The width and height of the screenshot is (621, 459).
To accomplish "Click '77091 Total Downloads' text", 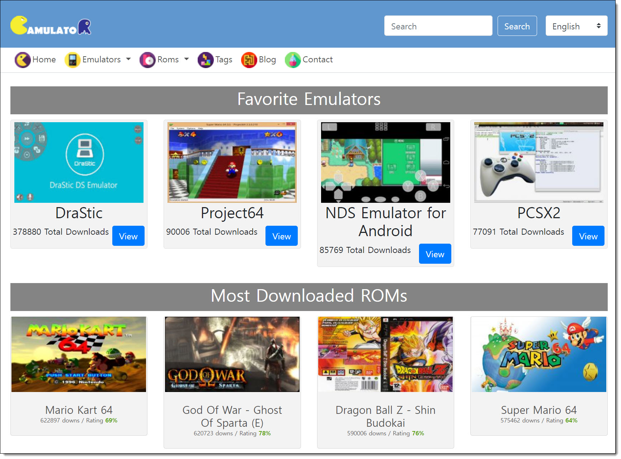I will pos(518,232).
